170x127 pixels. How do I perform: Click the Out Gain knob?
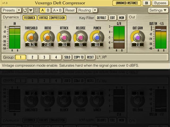(138, 38)
